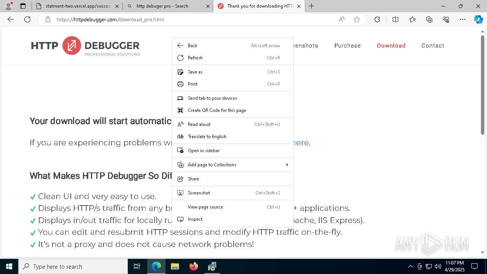Select Inspect in context menu
Screen dimensions: 487x274
[232, 219]
